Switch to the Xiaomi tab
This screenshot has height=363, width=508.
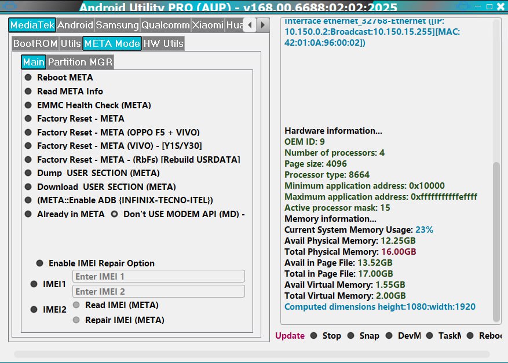click(208, 25)
